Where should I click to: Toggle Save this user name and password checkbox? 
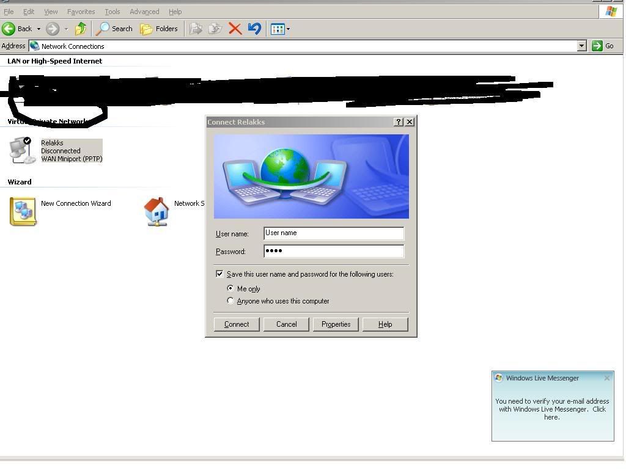click(219, 274)
